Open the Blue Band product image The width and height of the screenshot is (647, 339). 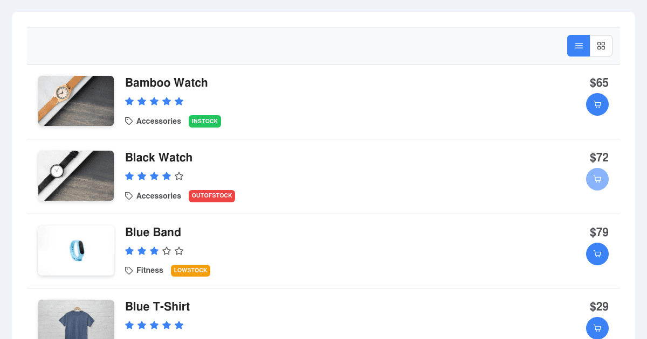[75, 250]
